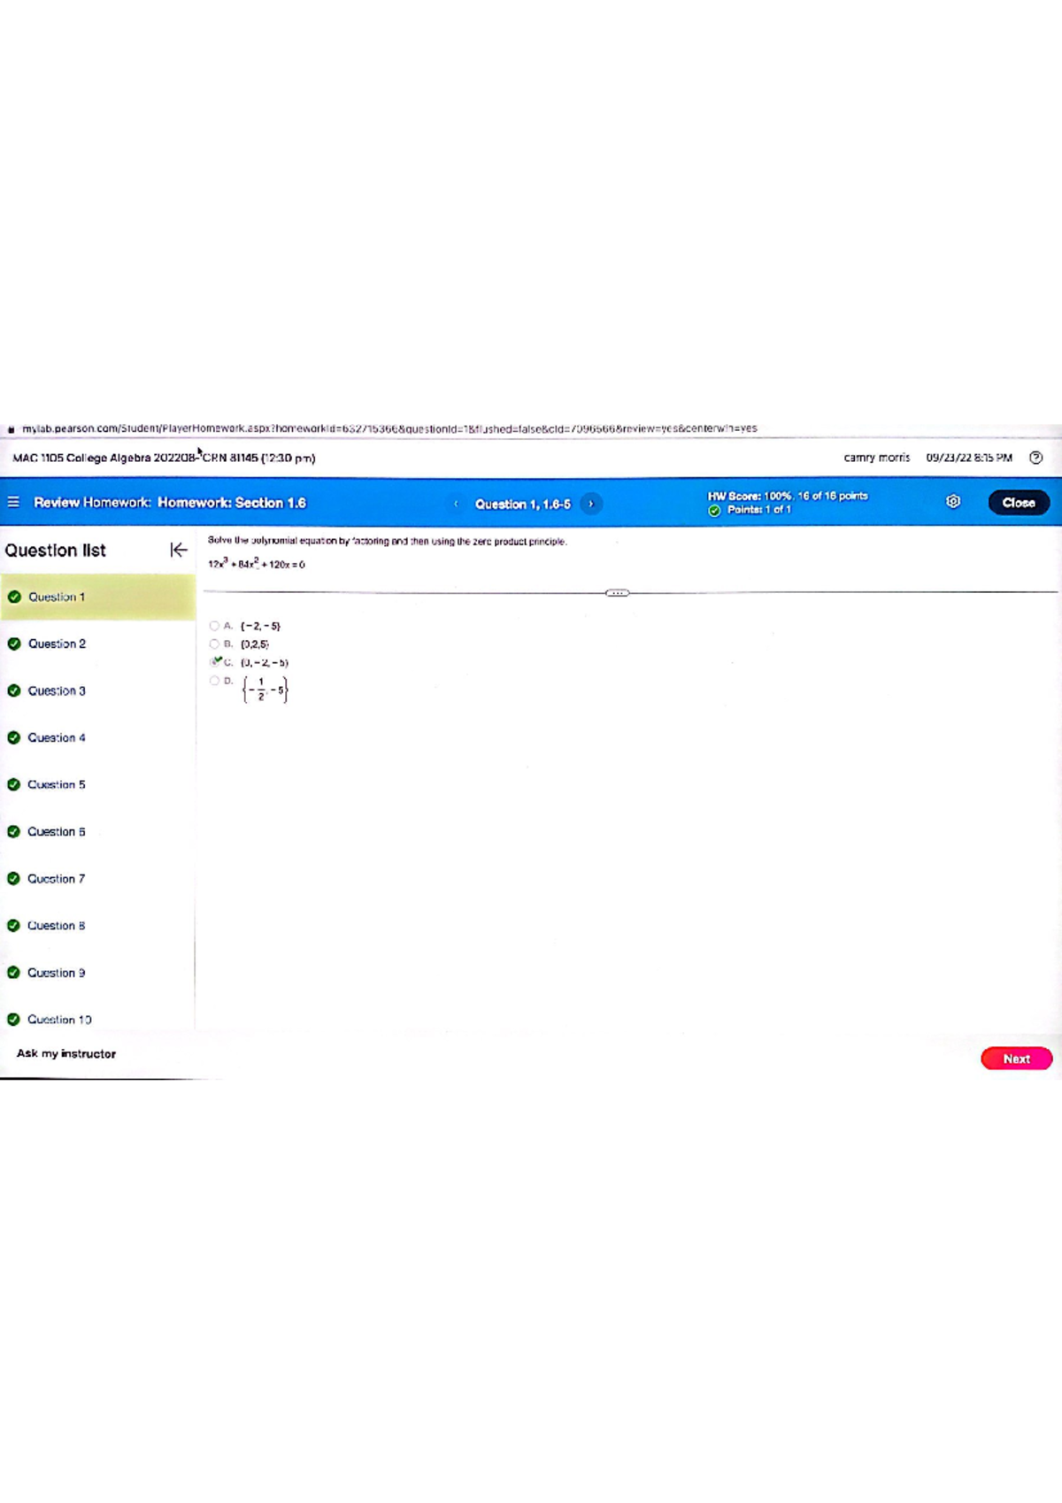This screenshot has width=1062, height=1503.
Task: Click the green check beside Question 5
Action: 14,784
